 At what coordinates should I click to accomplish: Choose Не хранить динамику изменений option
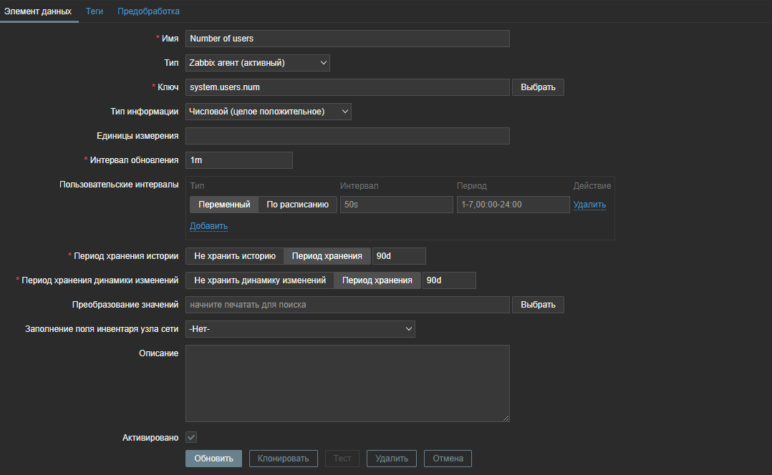click(x=260, y=280)
